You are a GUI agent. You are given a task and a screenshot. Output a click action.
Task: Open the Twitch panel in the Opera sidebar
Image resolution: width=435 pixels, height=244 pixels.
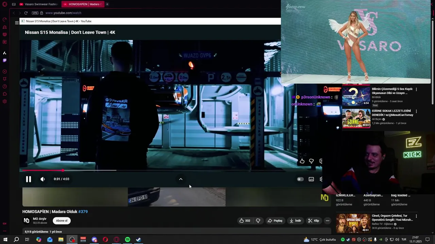point(5,60)
